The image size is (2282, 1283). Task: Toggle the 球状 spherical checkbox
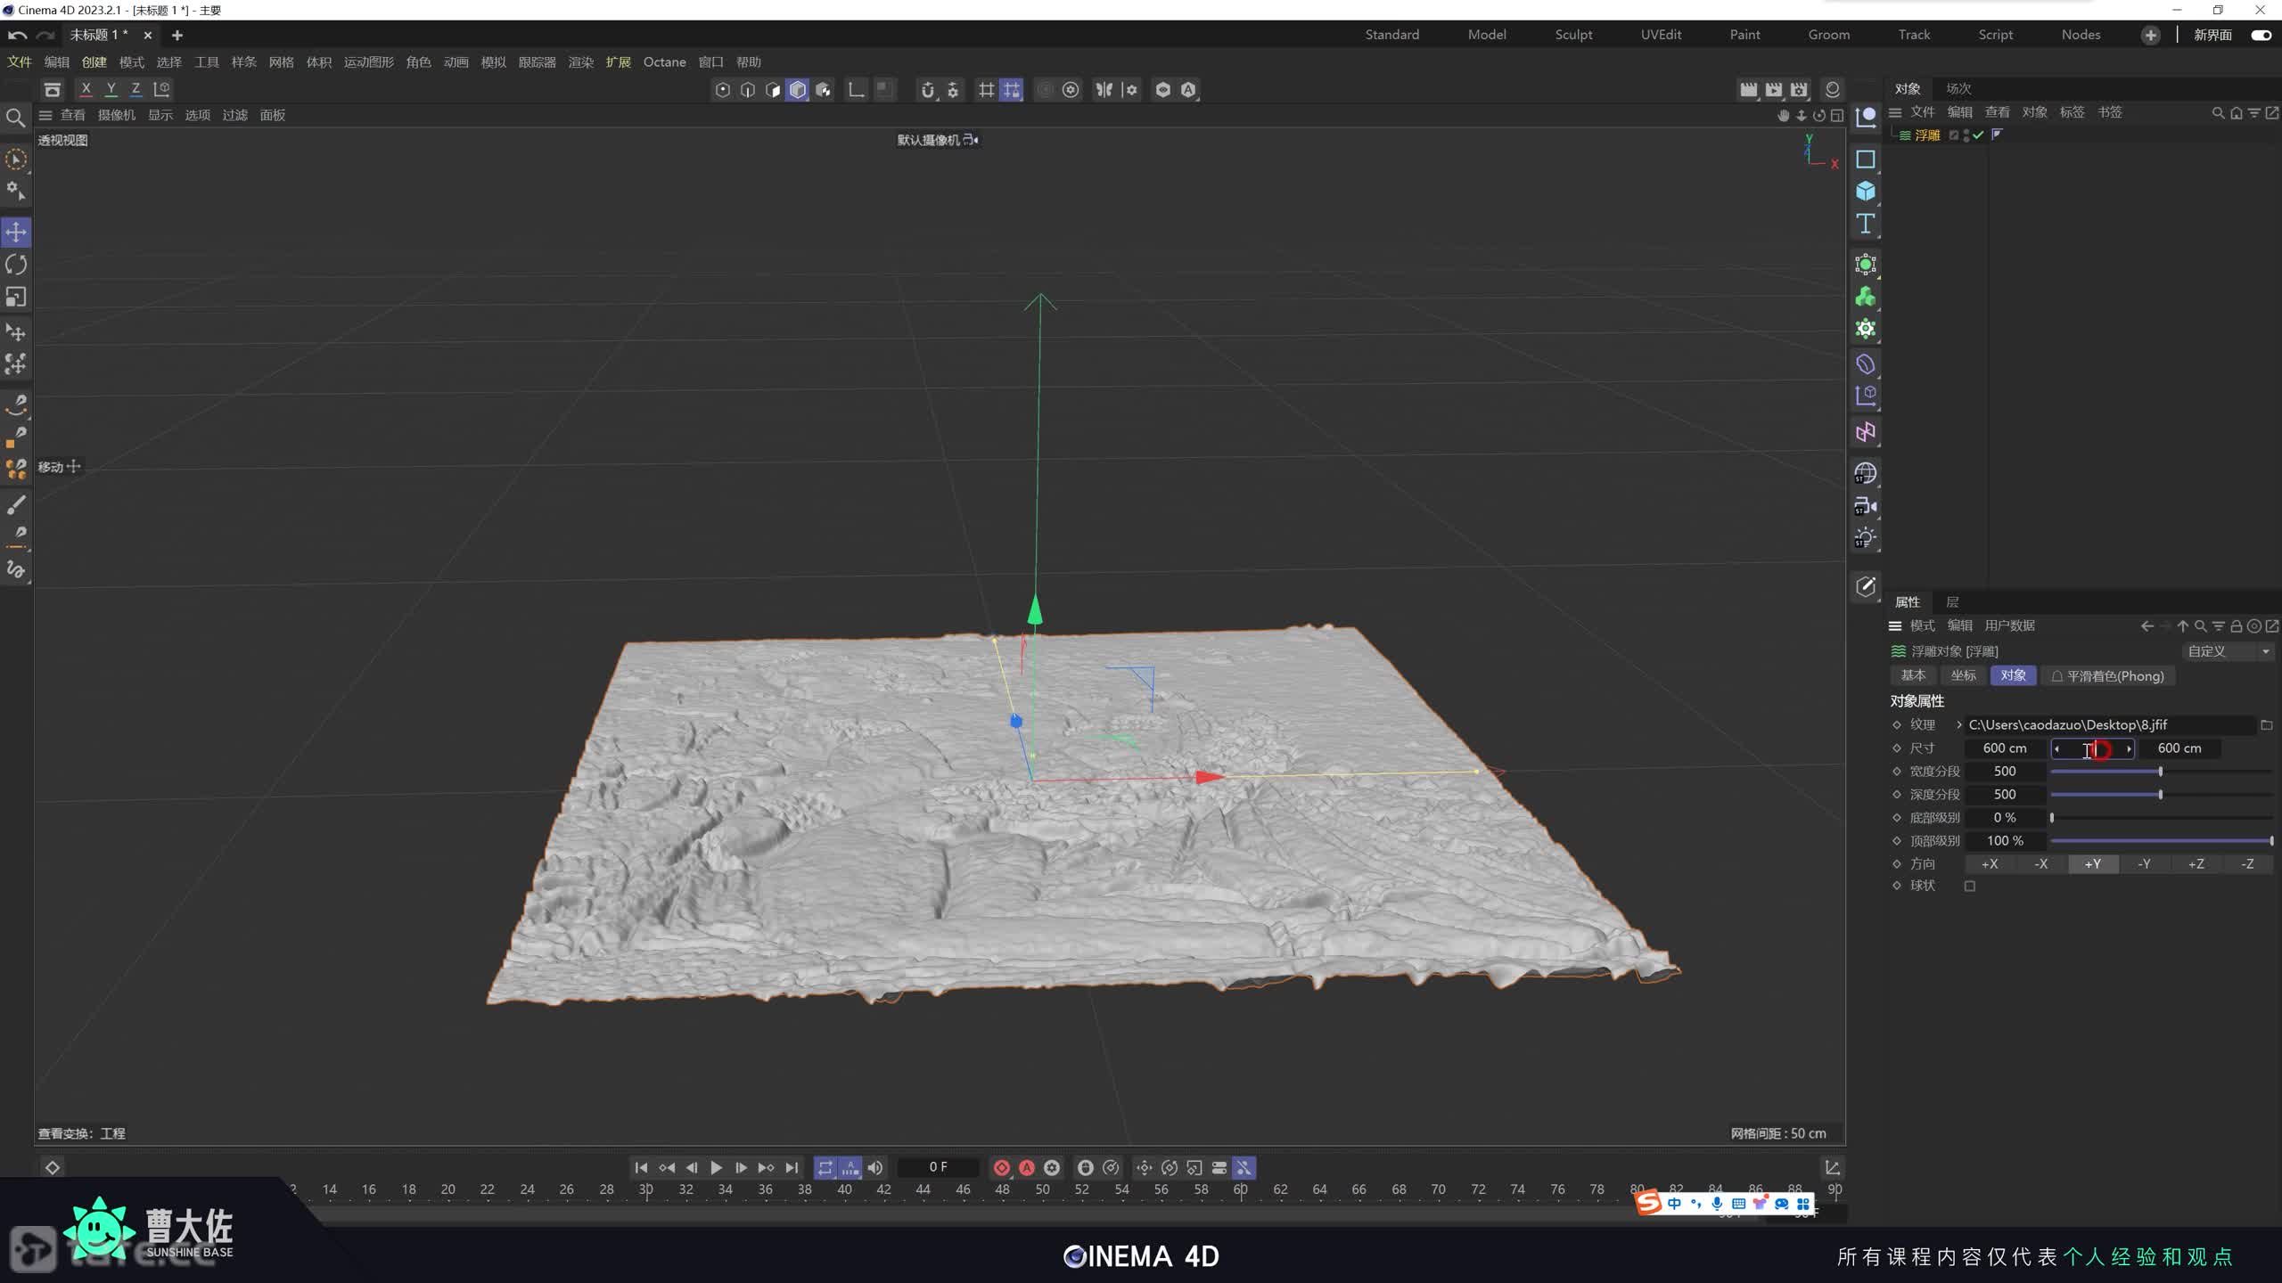click(1970, 886)
